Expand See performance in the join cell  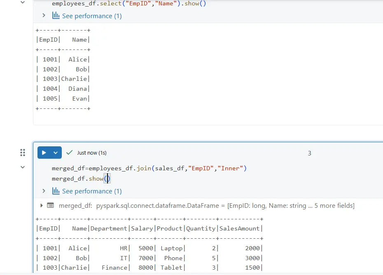[x=43, y=191]
